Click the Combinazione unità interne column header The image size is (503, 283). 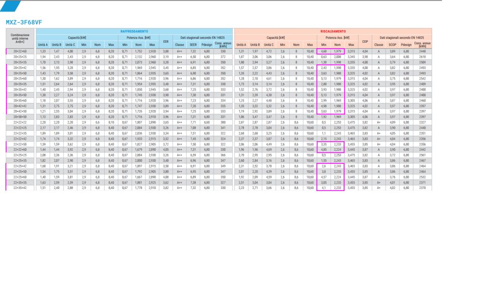(21, 38)
